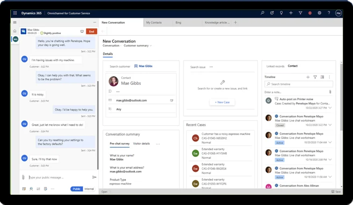Switch message mode to Public

[x=77, y=189]
